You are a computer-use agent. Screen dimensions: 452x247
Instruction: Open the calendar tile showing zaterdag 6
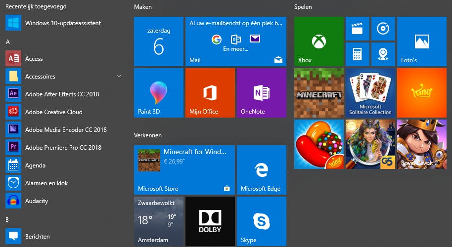point(159,41)
